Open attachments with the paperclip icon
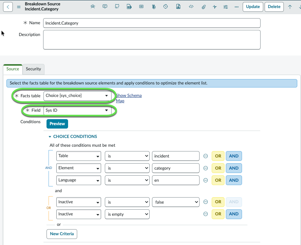Screen dimensions: 301x245 (204, 7)
